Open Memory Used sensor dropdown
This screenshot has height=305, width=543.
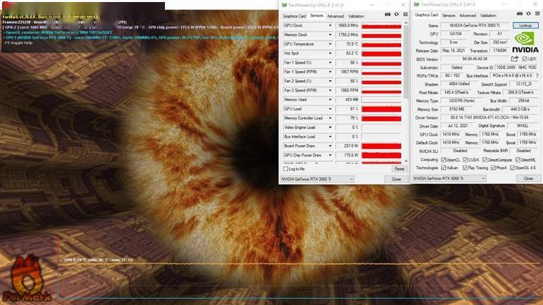pos(330,99)
